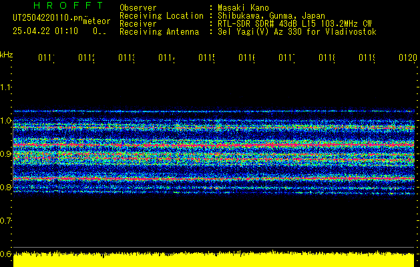This screenshot has width=420, height=267.
Task: Select 'Shibukawa, Gunma, Japan' text
Action: point(271,16)
